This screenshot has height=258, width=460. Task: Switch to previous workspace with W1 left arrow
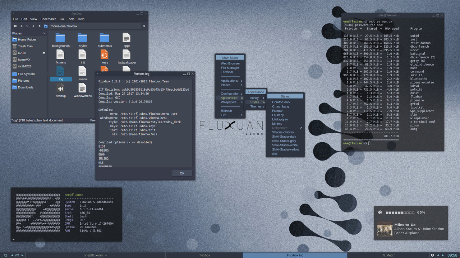(12, 255)
